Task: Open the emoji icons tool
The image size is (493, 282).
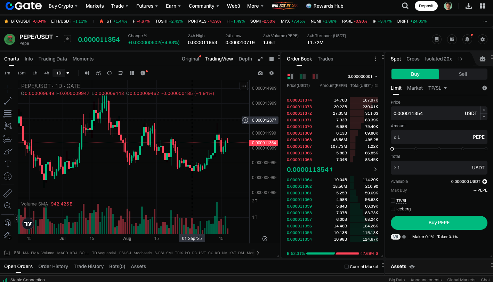Action: tap(8, 176)
